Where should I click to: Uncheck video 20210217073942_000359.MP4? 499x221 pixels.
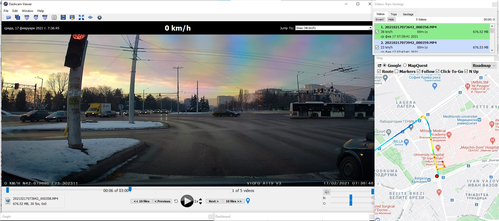coord(377,47)
